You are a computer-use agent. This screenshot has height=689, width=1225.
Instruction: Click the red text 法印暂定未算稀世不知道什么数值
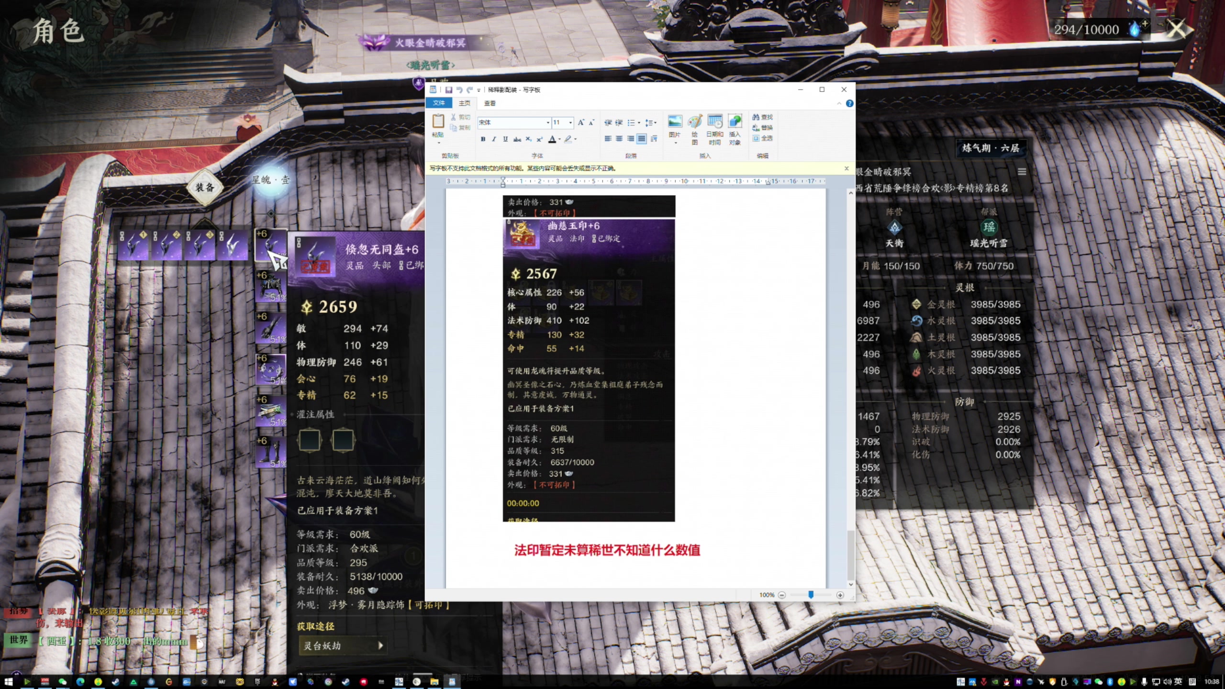click(607, 550)
